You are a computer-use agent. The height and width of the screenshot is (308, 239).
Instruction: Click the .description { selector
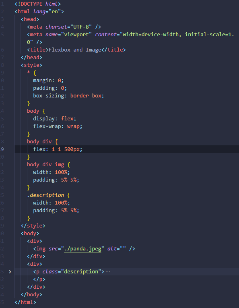click(x=48, y=195)
